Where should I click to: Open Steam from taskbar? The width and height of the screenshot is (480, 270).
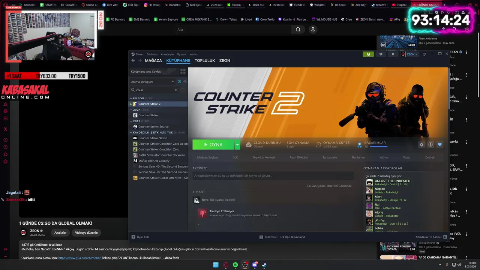coord(264,265)
